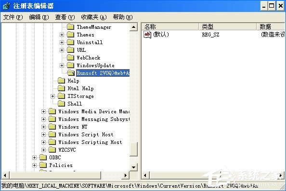Image resolution: width=286 pixels, height=191 pixels.
Task: Click the Windows Scripting Host folder icon
Action: tap(52, 142)
